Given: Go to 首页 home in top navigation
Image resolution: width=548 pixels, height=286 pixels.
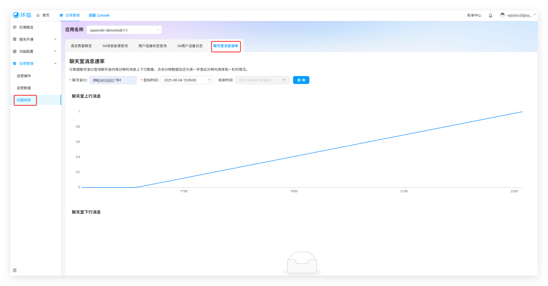Looking at the screenshot, I should [43, 15].
